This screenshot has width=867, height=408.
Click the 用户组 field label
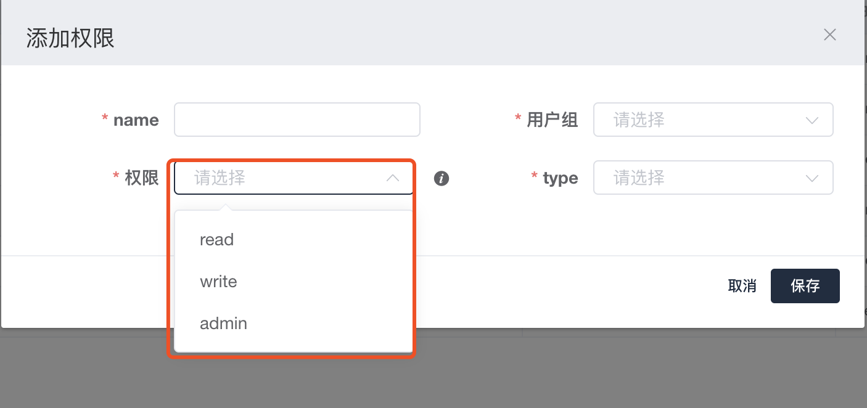(x=552, y=120)
